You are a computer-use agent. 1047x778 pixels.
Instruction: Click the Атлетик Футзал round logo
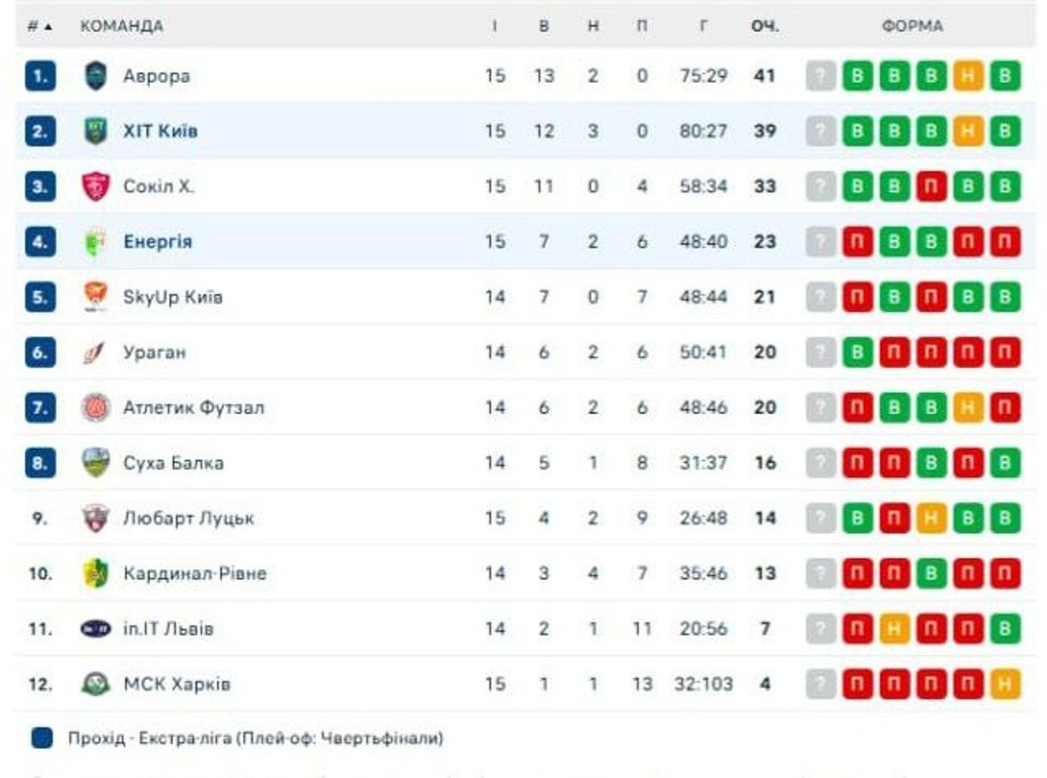96,407
